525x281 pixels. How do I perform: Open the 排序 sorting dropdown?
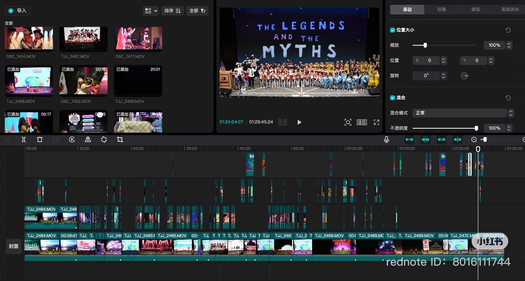pyautogui.click(x=172, y=11)
